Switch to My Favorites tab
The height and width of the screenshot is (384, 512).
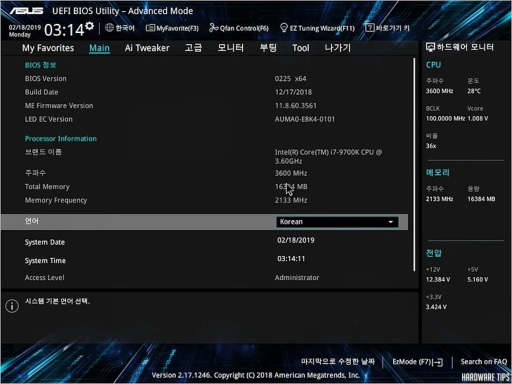(48, 48)
